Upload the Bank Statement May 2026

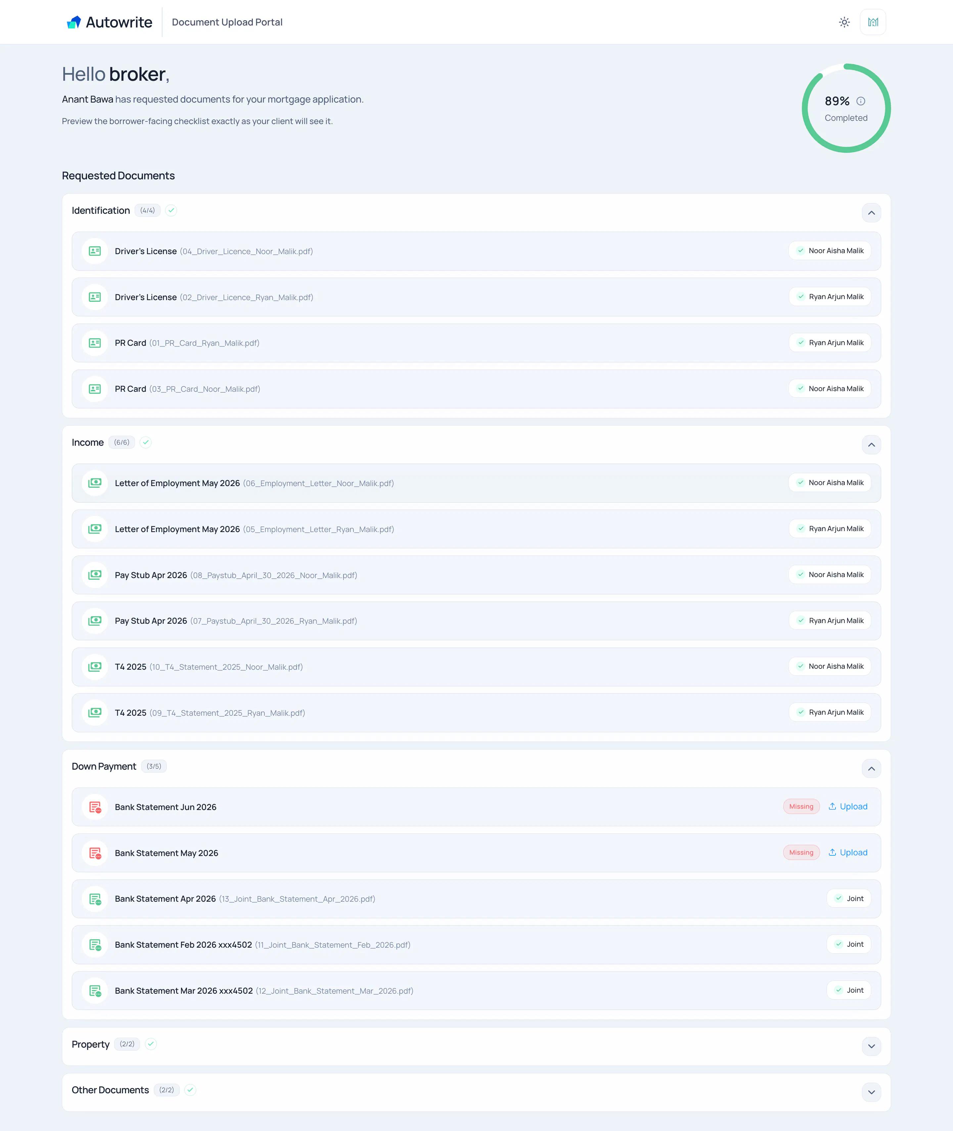(848, 852)
